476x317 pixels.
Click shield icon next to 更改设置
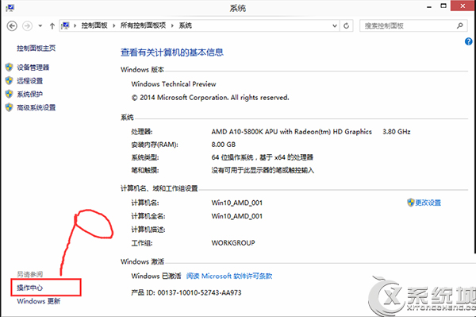pos(411,203)
